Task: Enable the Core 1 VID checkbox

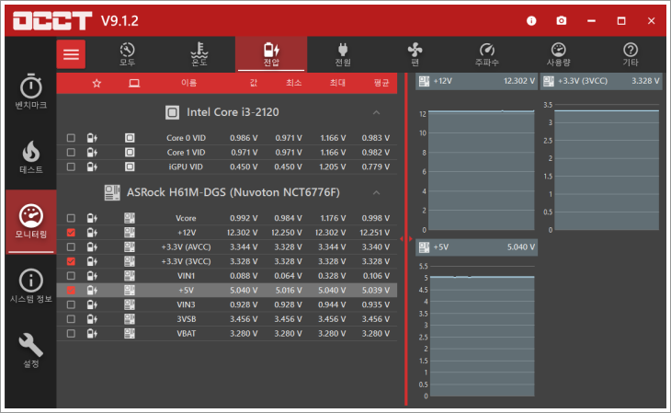Action: coord(71,153)
